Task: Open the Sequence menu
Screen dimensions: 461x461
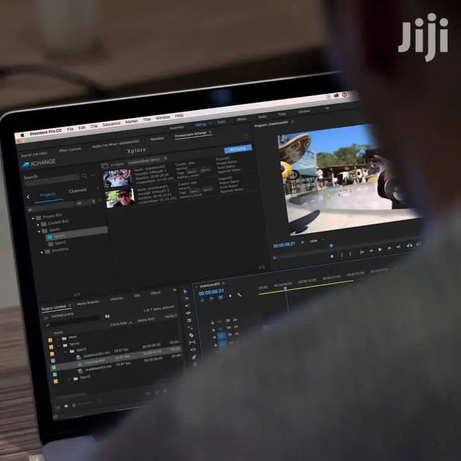Action: pos(111,124)
